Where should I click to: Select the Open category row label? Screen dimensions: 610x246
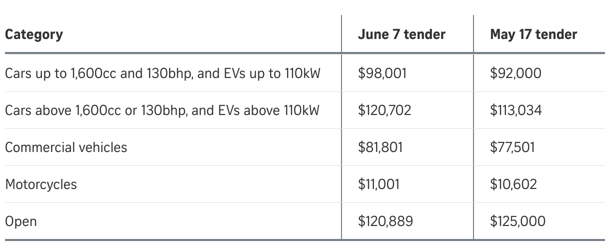point(21,221)
